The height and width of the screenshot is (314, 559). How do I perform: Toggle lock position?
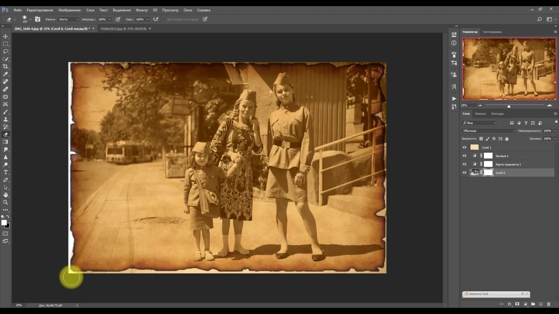(494, 139)
